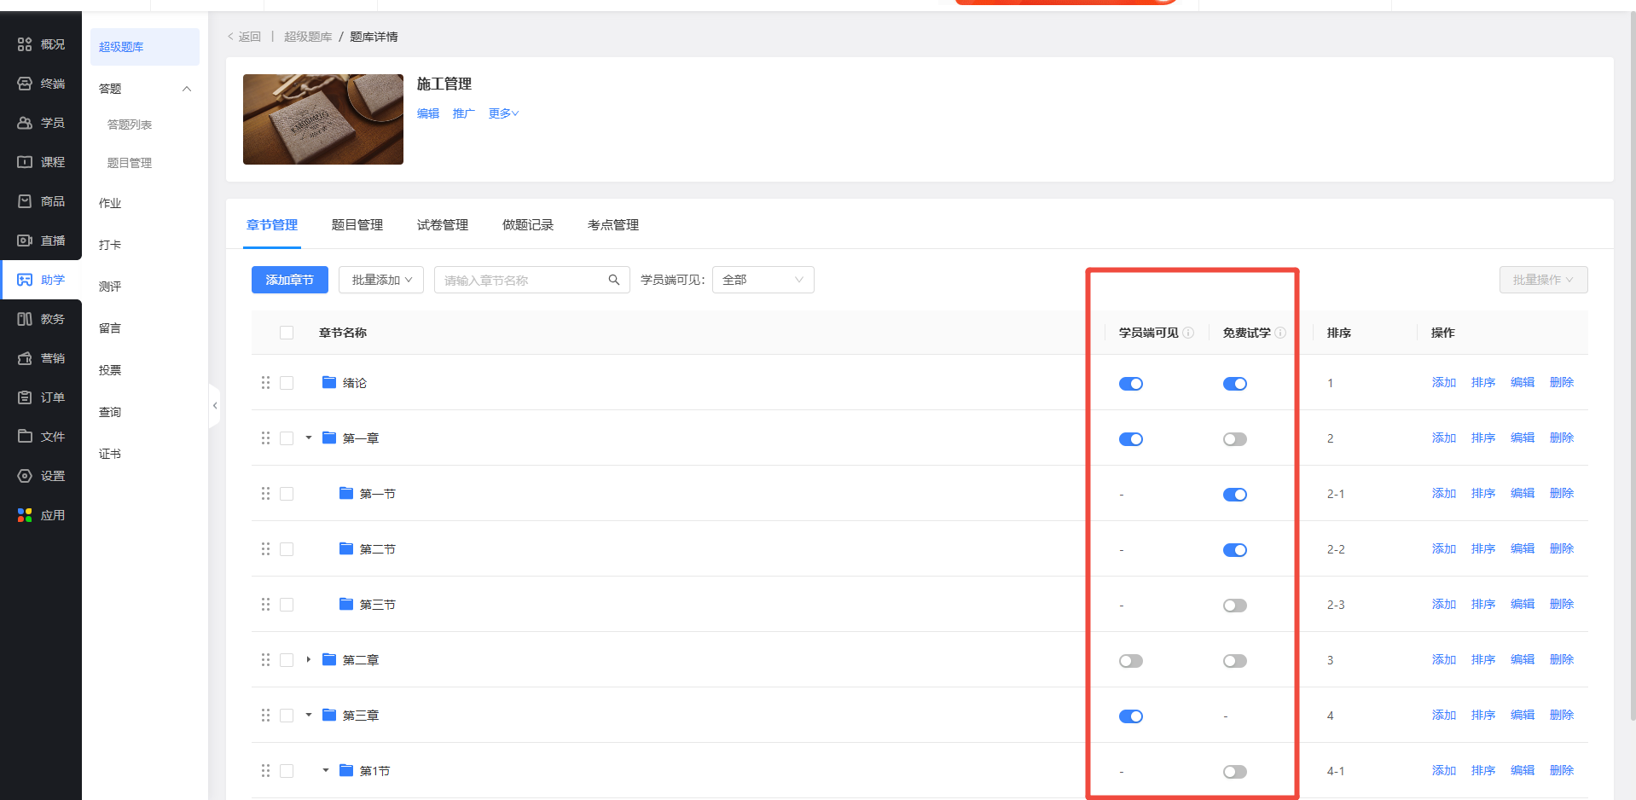Turn off 免费试学 toggle for 绪论
This screenshot has width=1636, height=800.
pyautogui.click(x=1234, y=384)
